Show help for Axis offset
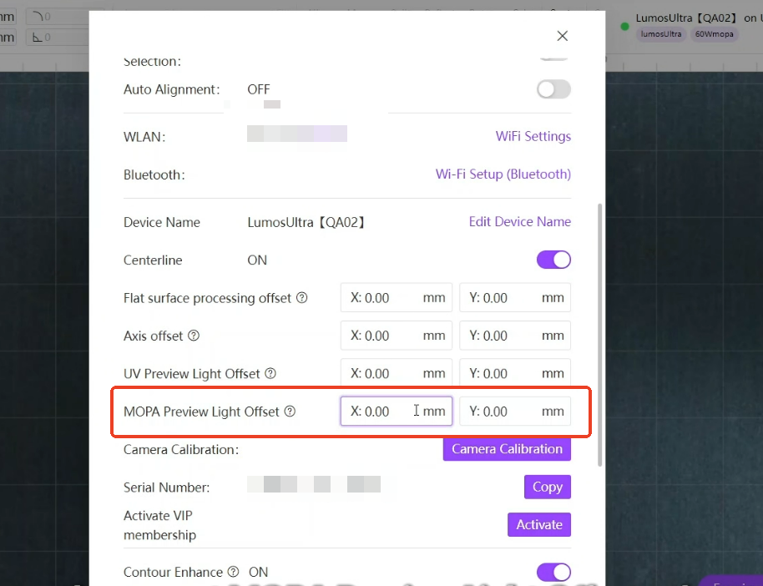The height and width of the screenshot is (586, 763). coord(194,336)
